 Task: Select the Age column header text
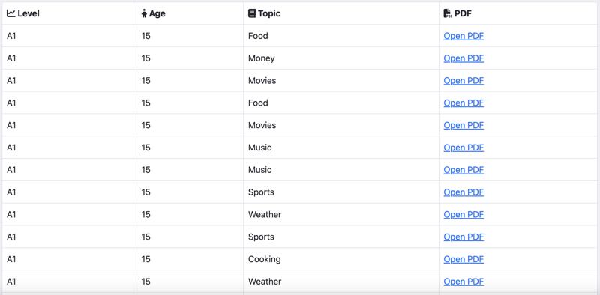pos(157,13)
